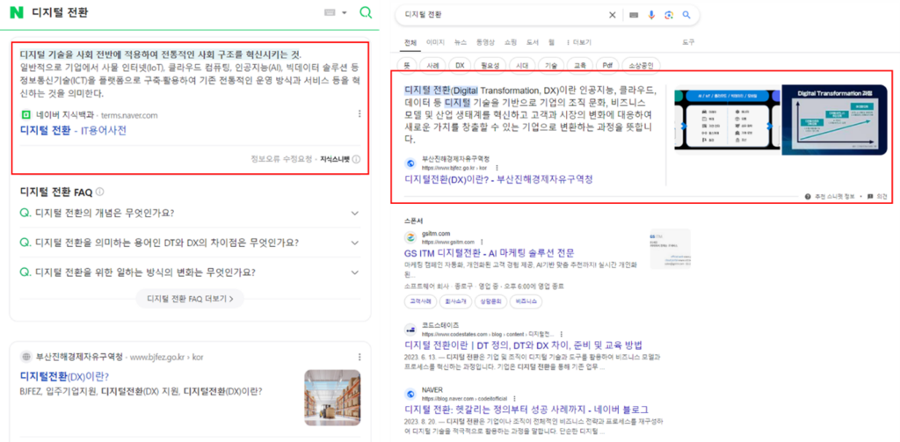
Task: Click the 회사소개 chip under GS ITM
Action: tap(457, 301)
